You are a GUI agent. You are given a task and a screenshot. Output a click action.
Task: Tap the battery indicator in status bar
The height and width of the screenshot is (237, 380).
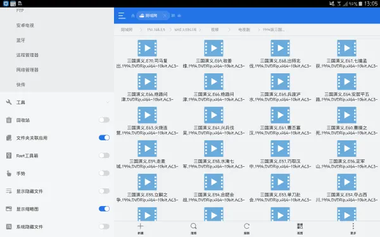360,4
